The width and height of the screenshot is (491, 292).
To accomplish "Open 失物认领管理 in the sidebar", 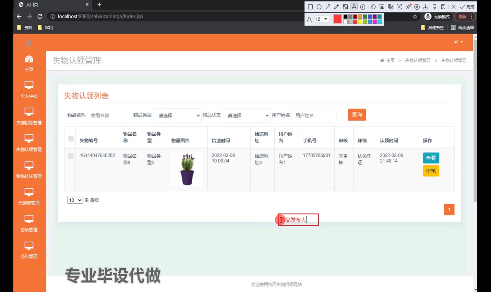I will click(x=29, y=143).
